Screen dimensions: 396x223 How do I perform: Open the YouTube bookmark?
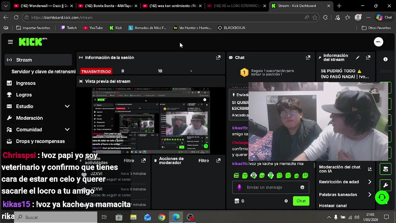coord(93,28)
